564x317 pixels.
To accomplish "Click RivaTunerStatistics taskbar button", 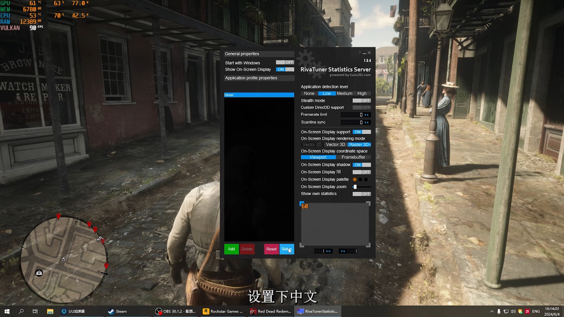I will click(318, 311).
